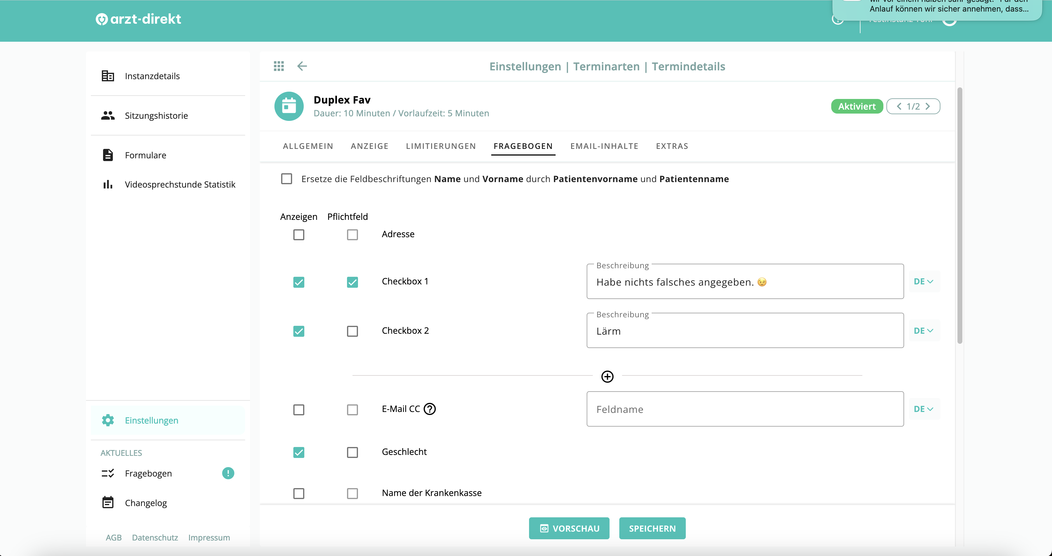The image size is (1052, 556).
Task: Disable Anzeigen for Checkbox 1
Action: coord(299,282)
